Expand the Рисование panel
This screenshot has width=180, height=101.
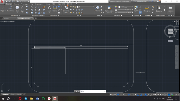(x=15, y=15)
